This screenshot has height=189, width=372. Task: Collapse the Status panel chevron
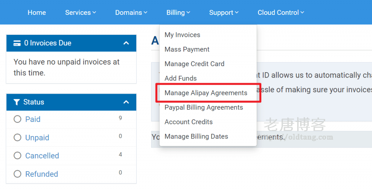click(126, 102)
